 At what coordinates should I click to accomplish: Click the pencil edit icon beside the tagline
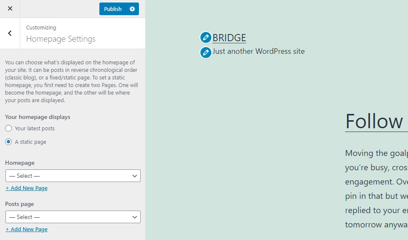[205, 53]
